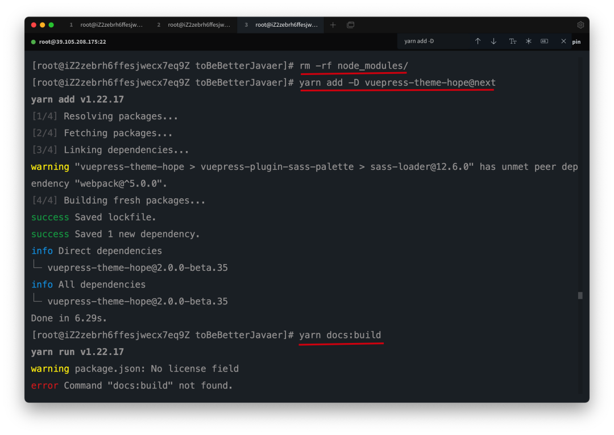Click 'success Saved 1 new dependency.' line
This screenshot has width=614, height=435.
pyautogui.click(x=115, y=234)
